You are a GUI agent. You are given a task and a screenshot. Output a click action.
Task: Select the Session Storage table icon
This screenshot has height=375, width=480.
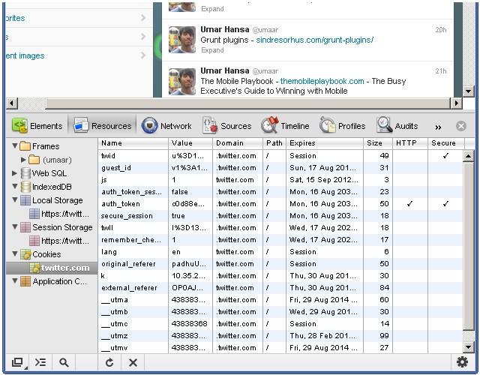point(25,227)
